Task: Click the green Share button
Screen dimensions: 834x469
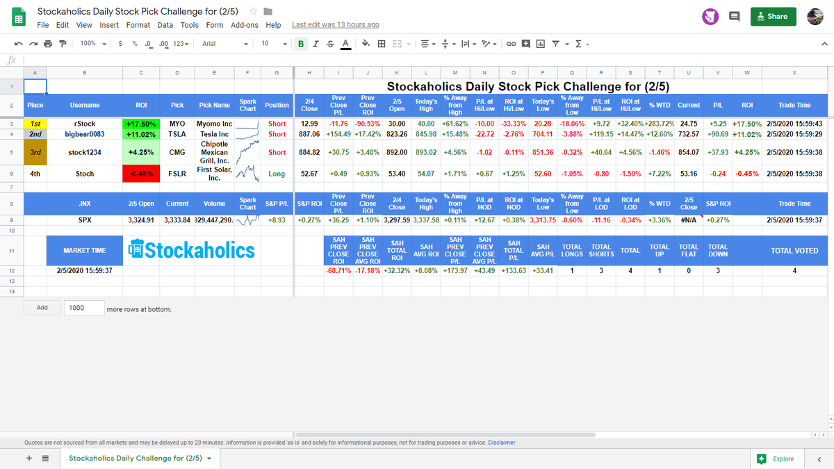Action: [773, 17]
